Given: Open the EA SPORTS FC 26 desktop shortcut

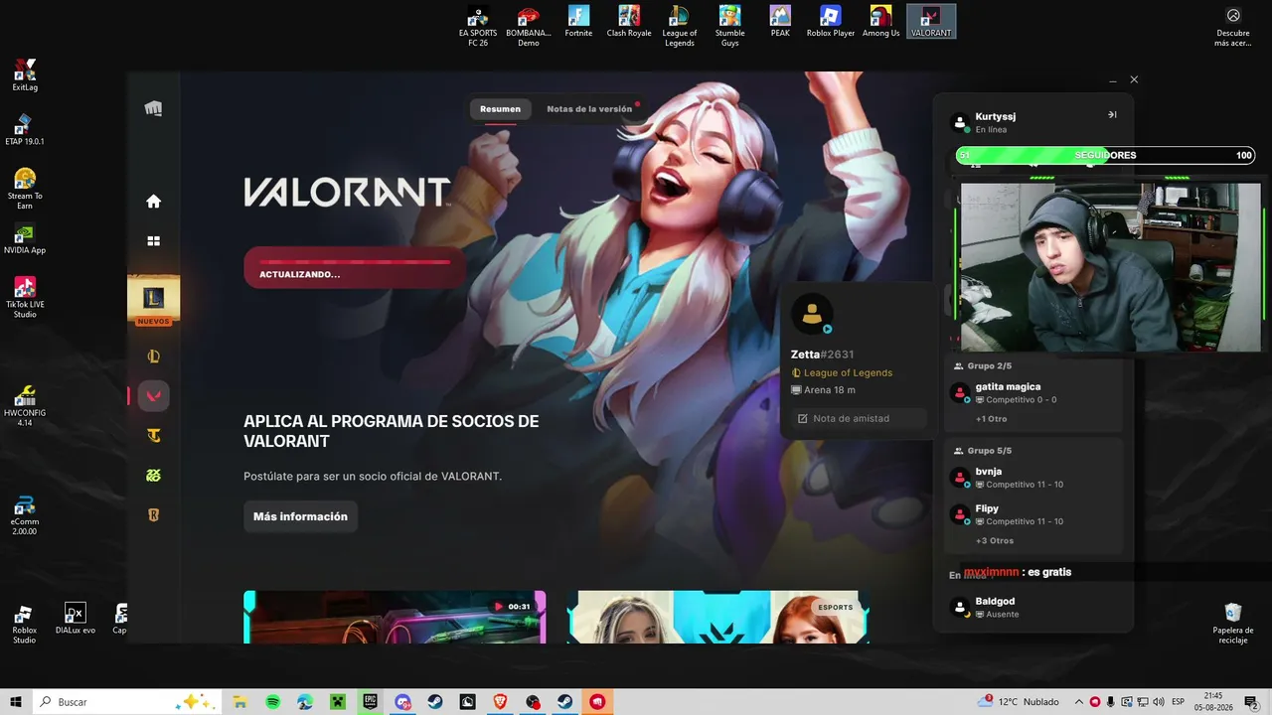Looking at the screenshot, I should [x=478, y=26].
